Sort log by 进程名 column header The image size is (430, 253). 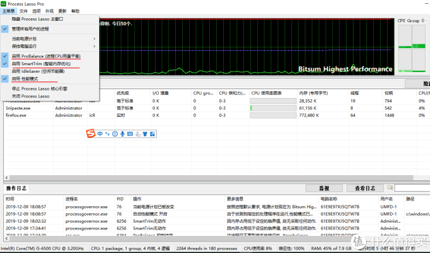(x=89, y=199)
